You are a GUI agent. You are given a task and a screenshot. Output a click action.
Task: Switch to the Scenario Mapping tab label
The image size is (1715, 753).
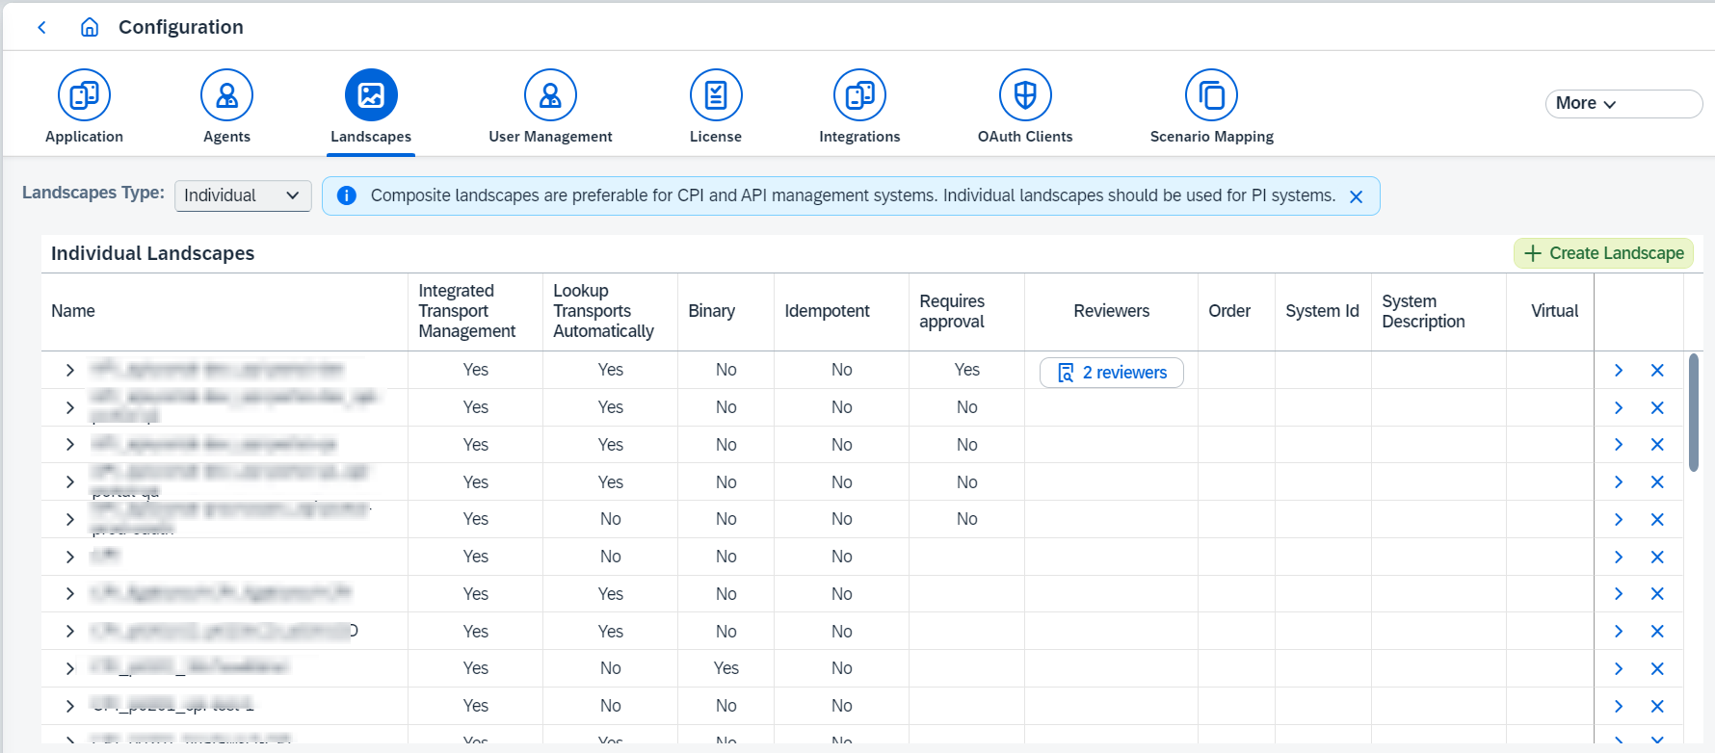pyautogui.click(x=1211, y=137)
